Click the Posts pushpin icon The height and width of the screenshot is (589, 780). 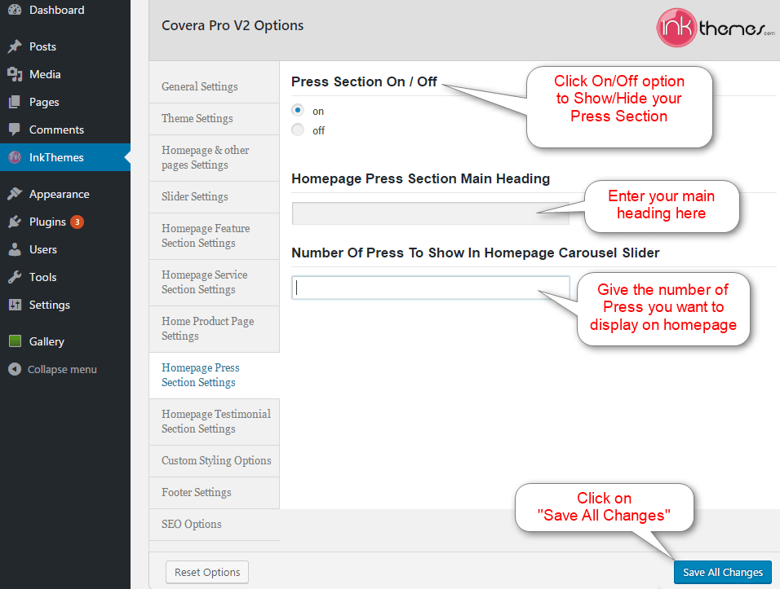coord(15,46)
